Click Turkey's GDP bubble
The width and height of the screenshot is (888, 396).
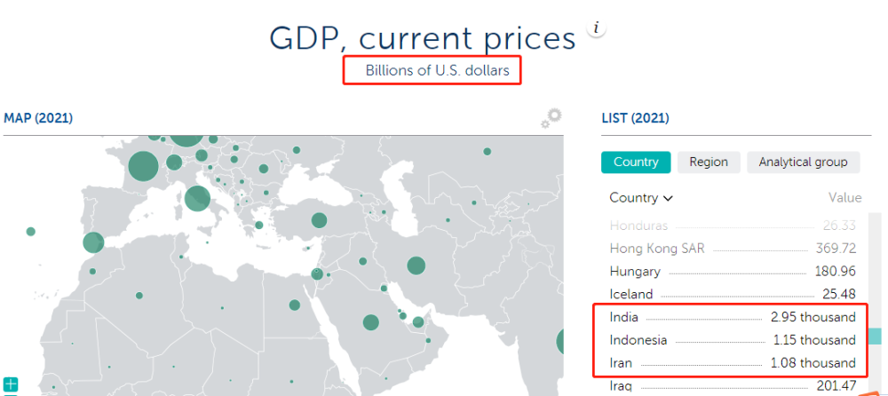319,220
